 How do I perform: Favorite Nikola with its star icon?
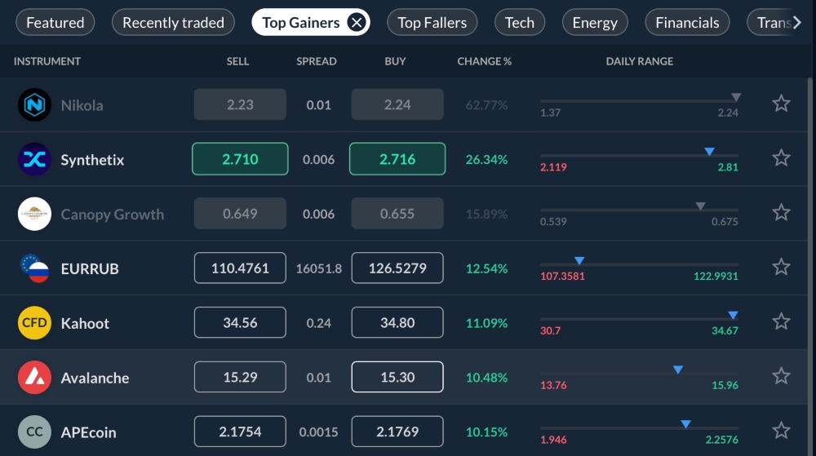point(781,104)
